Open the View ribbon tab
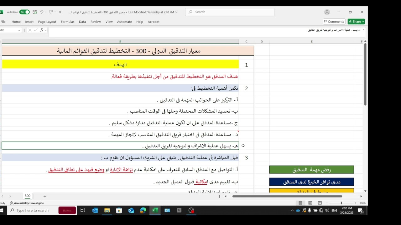The width and height of the screenshot is (401, 225). click(x=109, y=22)
